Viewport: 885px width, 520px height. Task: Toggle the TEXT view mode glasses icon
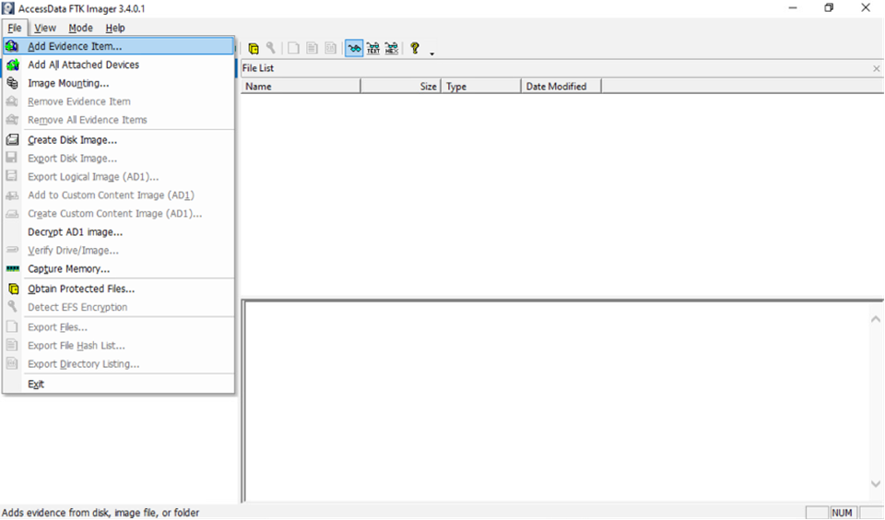(372, 48)
